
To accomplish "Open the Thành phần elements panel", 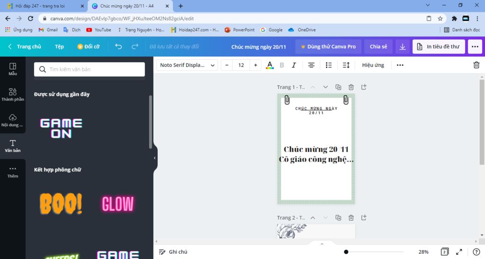I will (13, 94).
